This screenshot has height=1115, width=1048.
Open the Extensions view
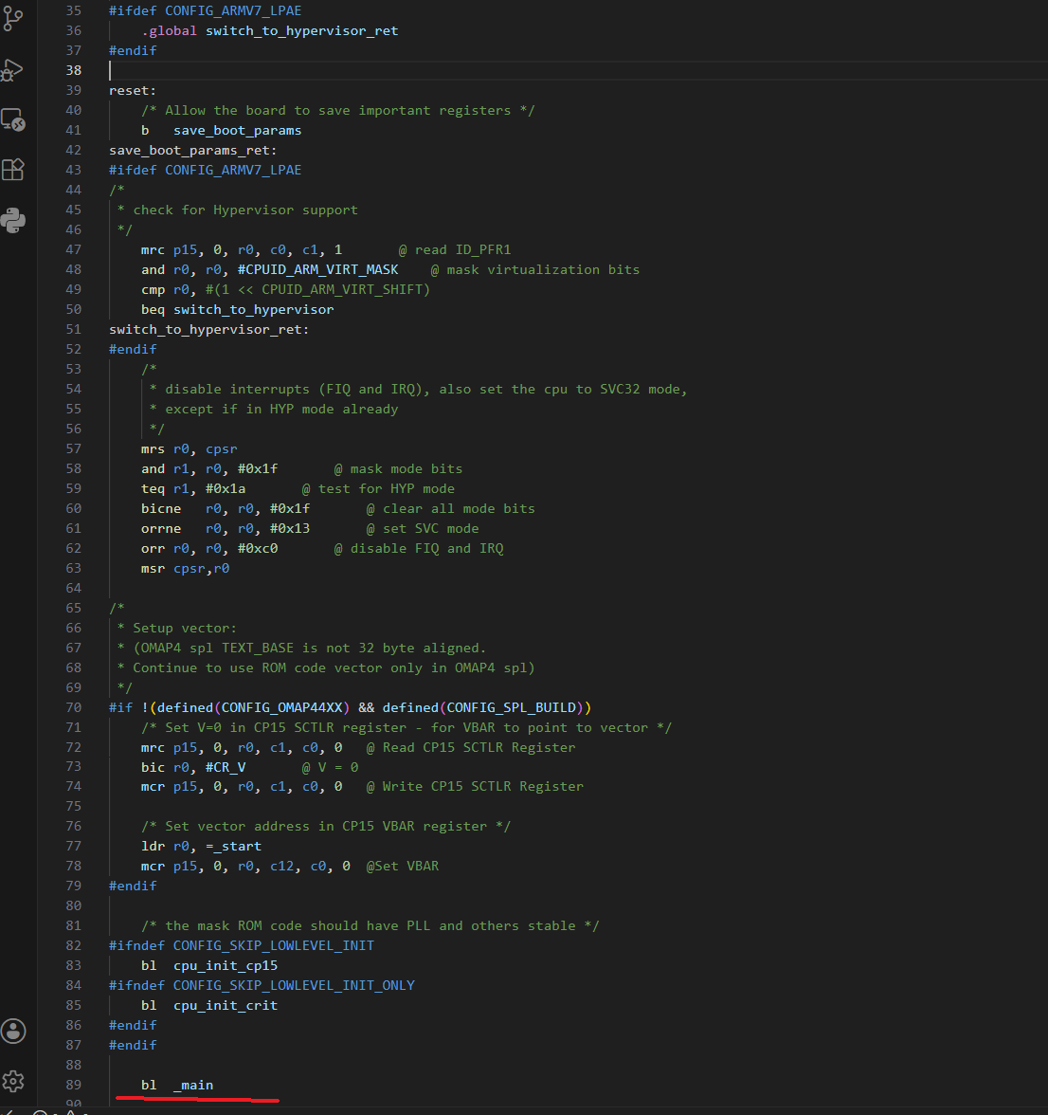pos(12,169)
